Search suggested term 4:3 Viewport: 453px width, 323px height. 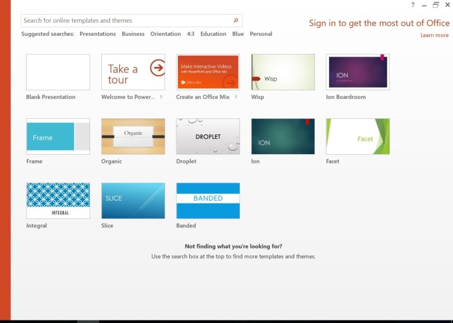(x=191, y=34)
